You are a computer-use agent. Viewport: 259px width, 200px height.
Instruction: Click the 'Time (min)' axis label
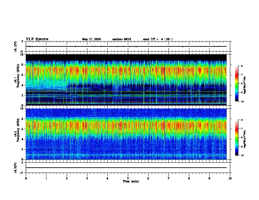(x=131, y=181)
